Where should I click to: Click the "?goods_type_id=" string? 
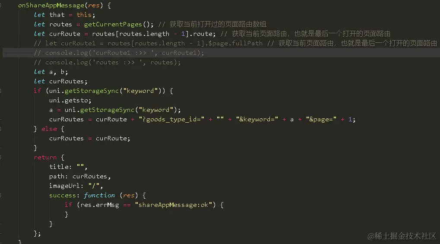tap(171, 119)
